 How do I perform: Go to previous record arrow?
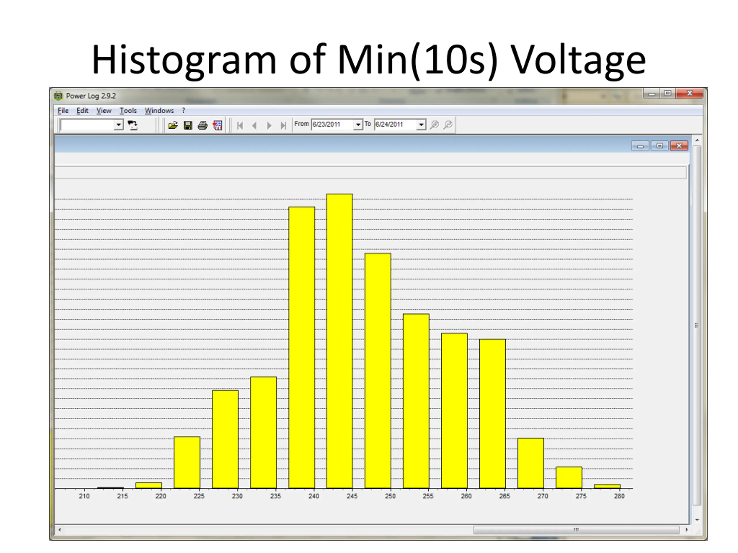(255, 126)
